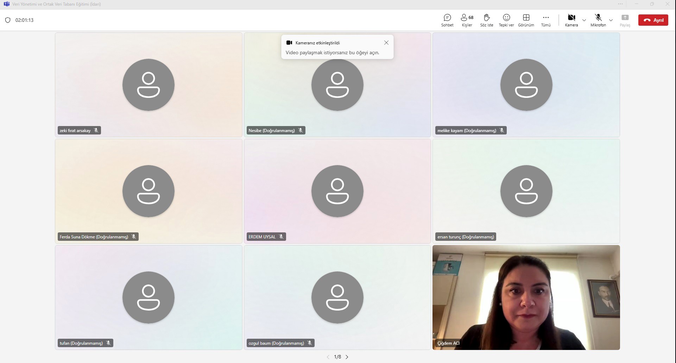Click the Paylaş share button

[625, 20]
